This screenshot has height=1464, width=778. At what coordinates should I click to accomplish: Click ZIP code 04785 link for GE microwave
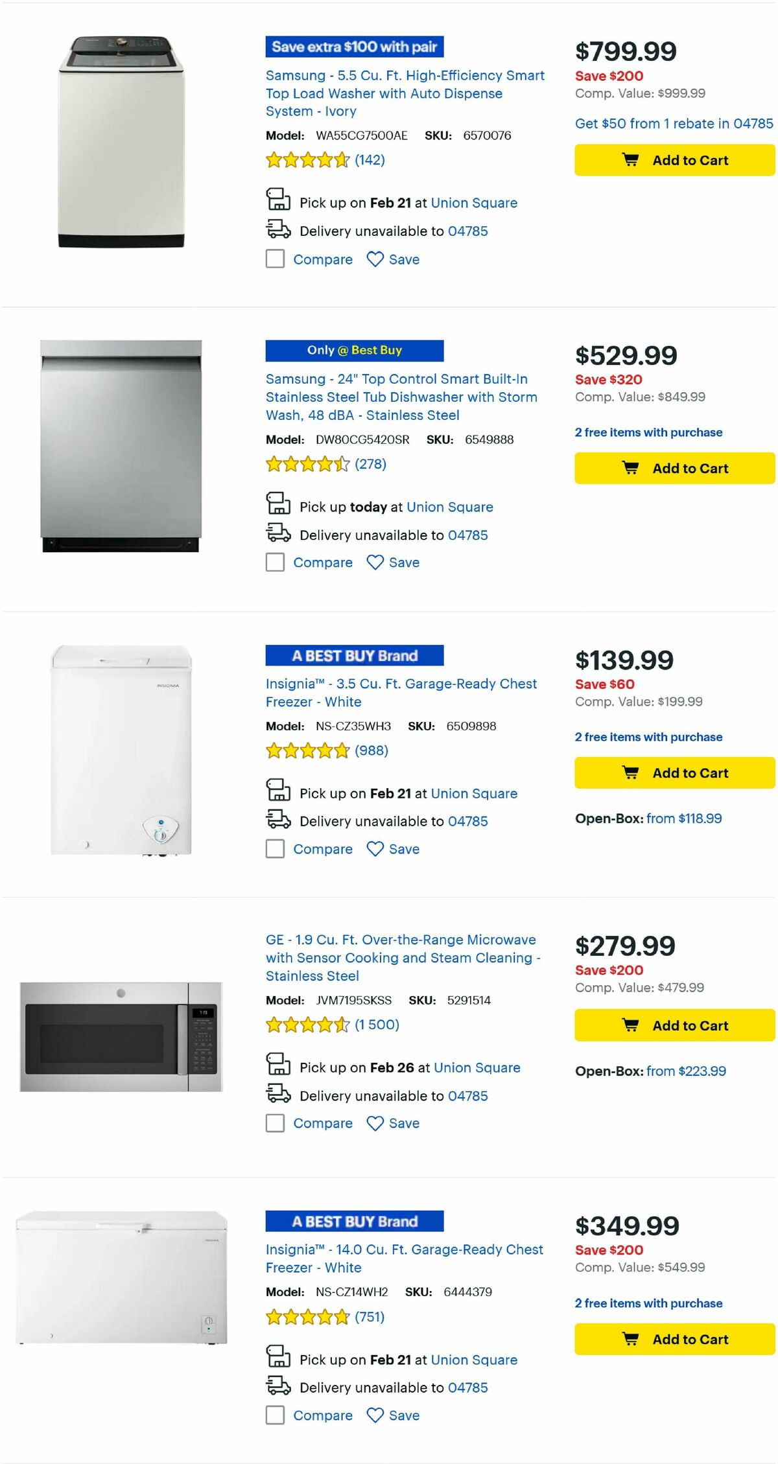click(x=467, y=1095)
